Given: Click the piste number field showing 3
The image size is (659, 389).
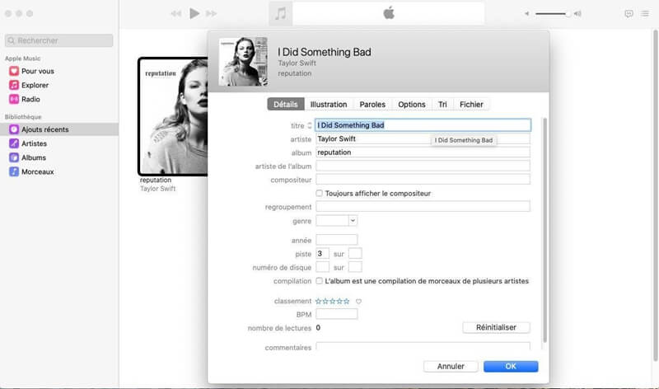Looking at the screenshot, I should tap(322, 254).
